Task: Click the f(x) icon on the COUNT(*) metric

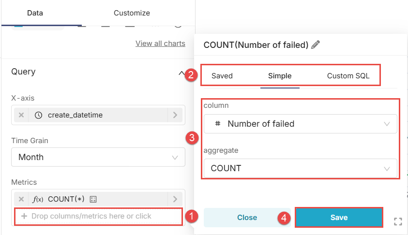Action: (38, 199)
